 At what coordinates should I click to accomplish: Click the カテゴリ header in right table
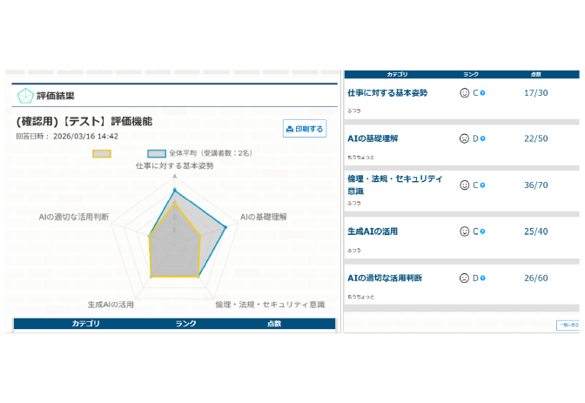click(397, 74)
